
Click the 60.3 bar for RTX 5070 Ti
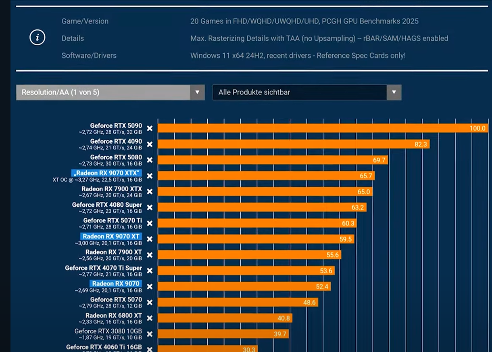pos(257,223)
